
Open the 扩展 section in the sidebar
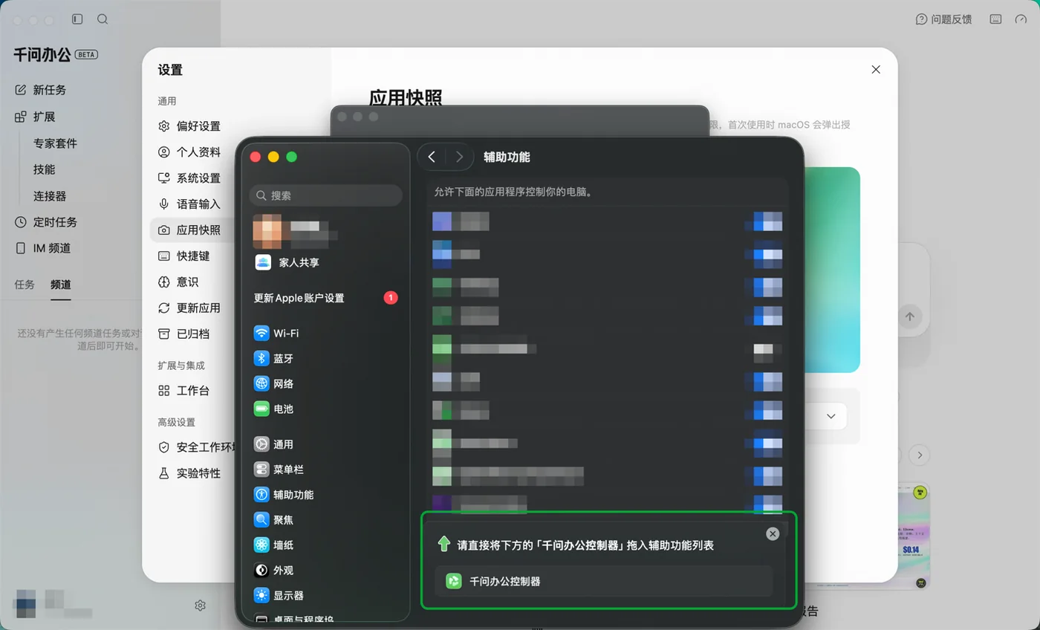[36, 117]
